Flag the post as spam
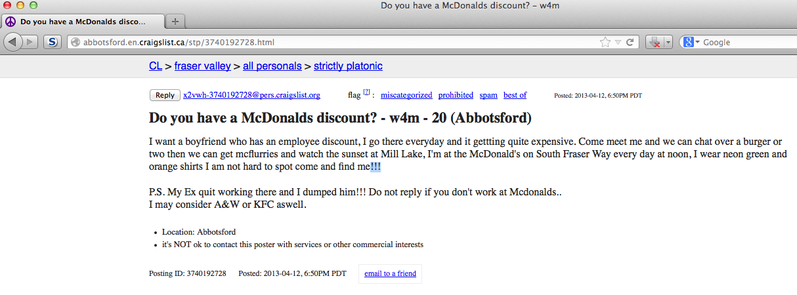This screenshot has width=797, height=295. click(x=488, y=95)
